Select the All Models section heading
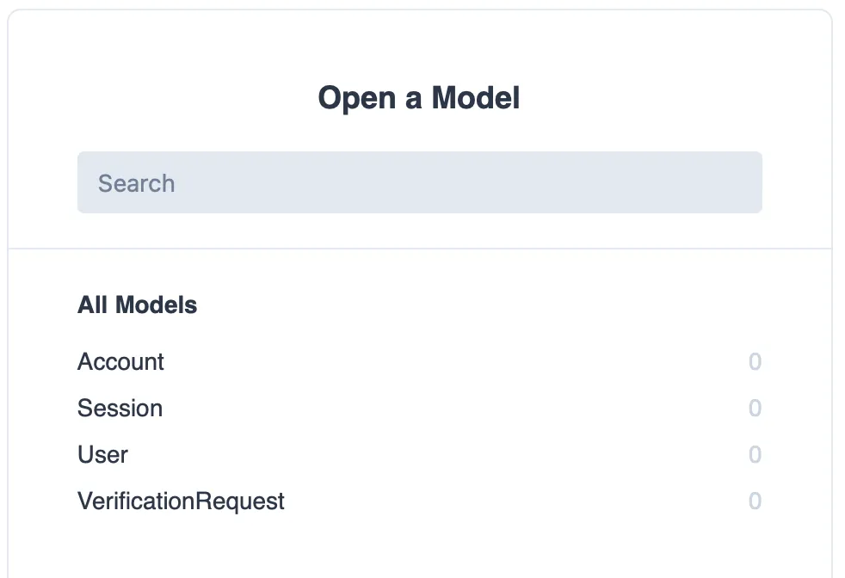Screen dimensions: 845x578 tap(138, 304)
